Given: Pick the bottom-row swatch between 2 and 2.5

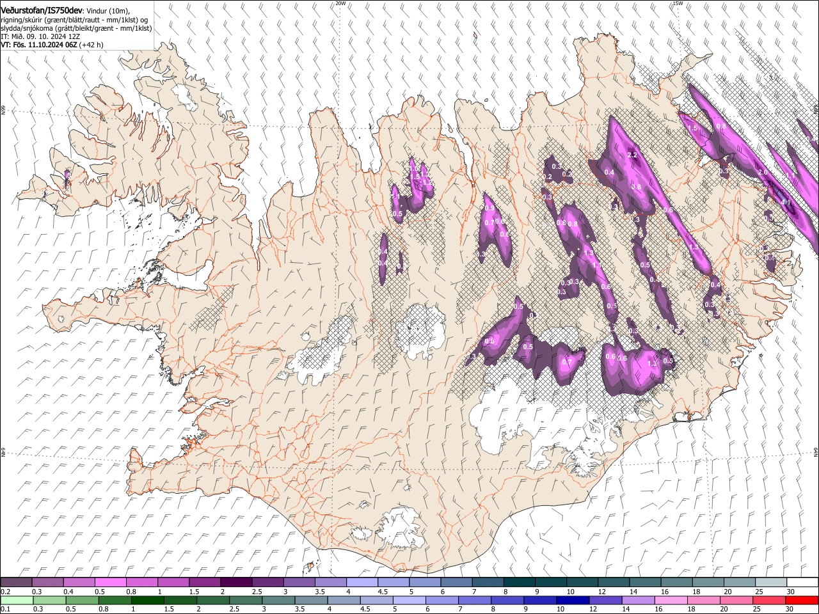Looking at the screenshot, I should [212, 600].
